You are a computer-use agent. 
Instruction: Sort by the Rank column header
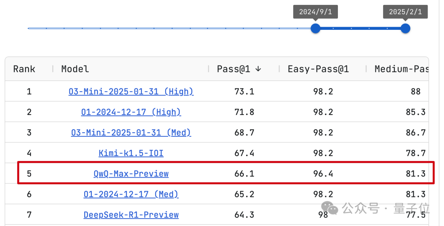[x=24, y=69]
